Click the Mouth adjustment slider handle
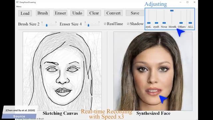Viewport: 213px width, 120px height. (x=172, y=11)
